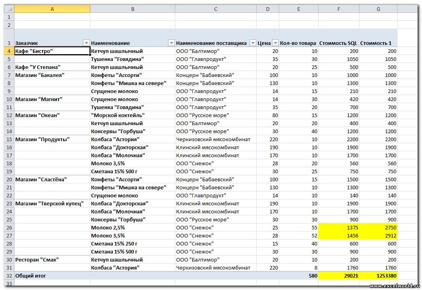Click Клинский мясокомбинат in row 16
This screenshot has height=290, width=422.
click(215, 148)
